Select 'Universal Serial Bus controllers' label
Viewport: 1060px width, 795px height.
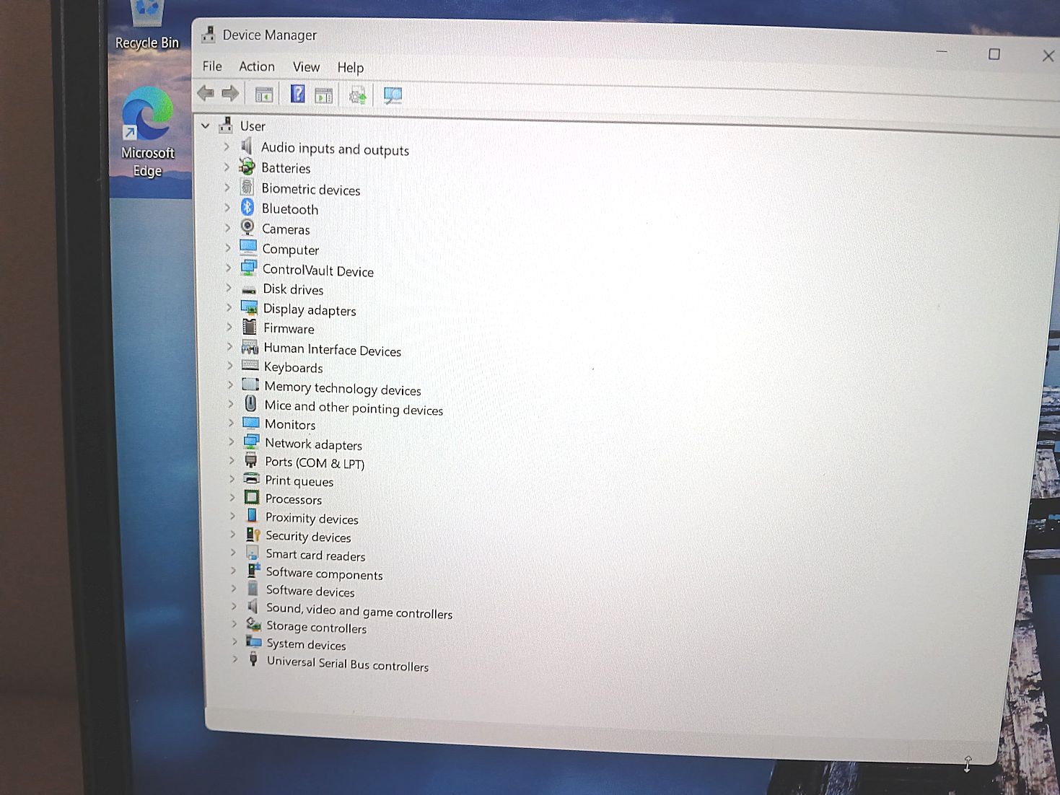pos(348,664)
